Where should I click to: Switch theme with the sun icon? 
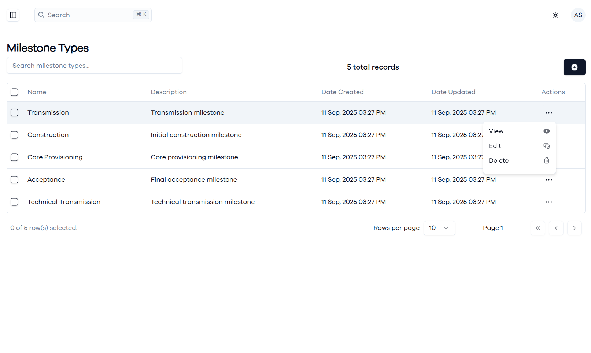tap(555, 15)
